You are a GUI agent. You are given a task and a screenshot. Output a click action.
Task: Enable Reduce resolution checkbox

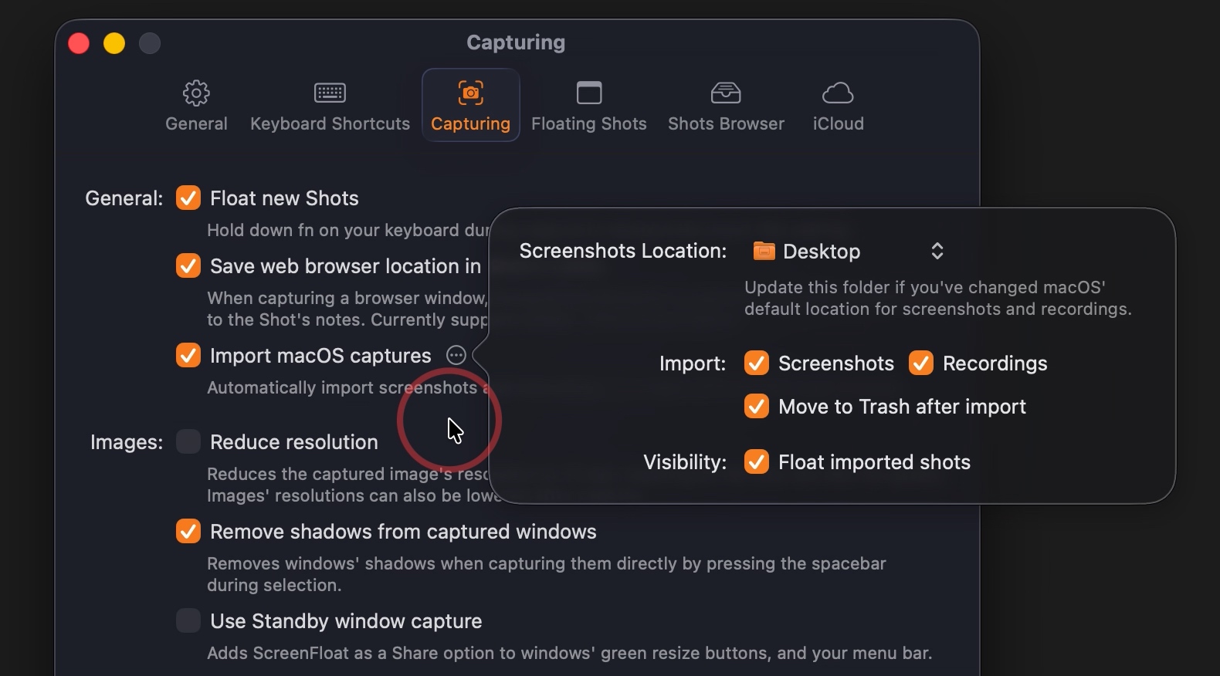click(x=188, y=442)
